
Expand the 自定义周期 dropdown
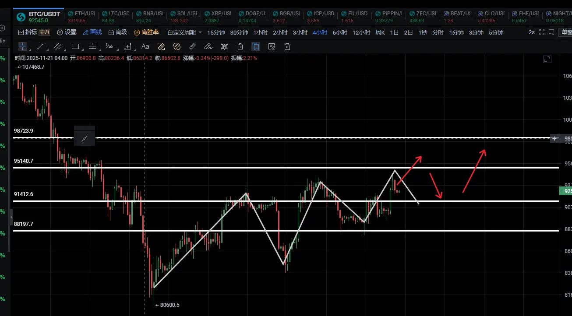[184, 32]
